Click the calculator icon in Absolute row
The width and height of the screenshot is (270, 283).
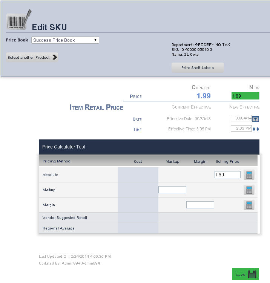point(249,175)
